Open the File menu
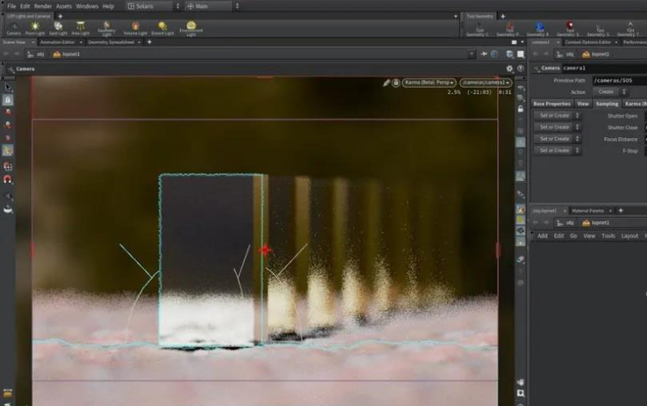The image size is (647, 406). coord(11,6)
